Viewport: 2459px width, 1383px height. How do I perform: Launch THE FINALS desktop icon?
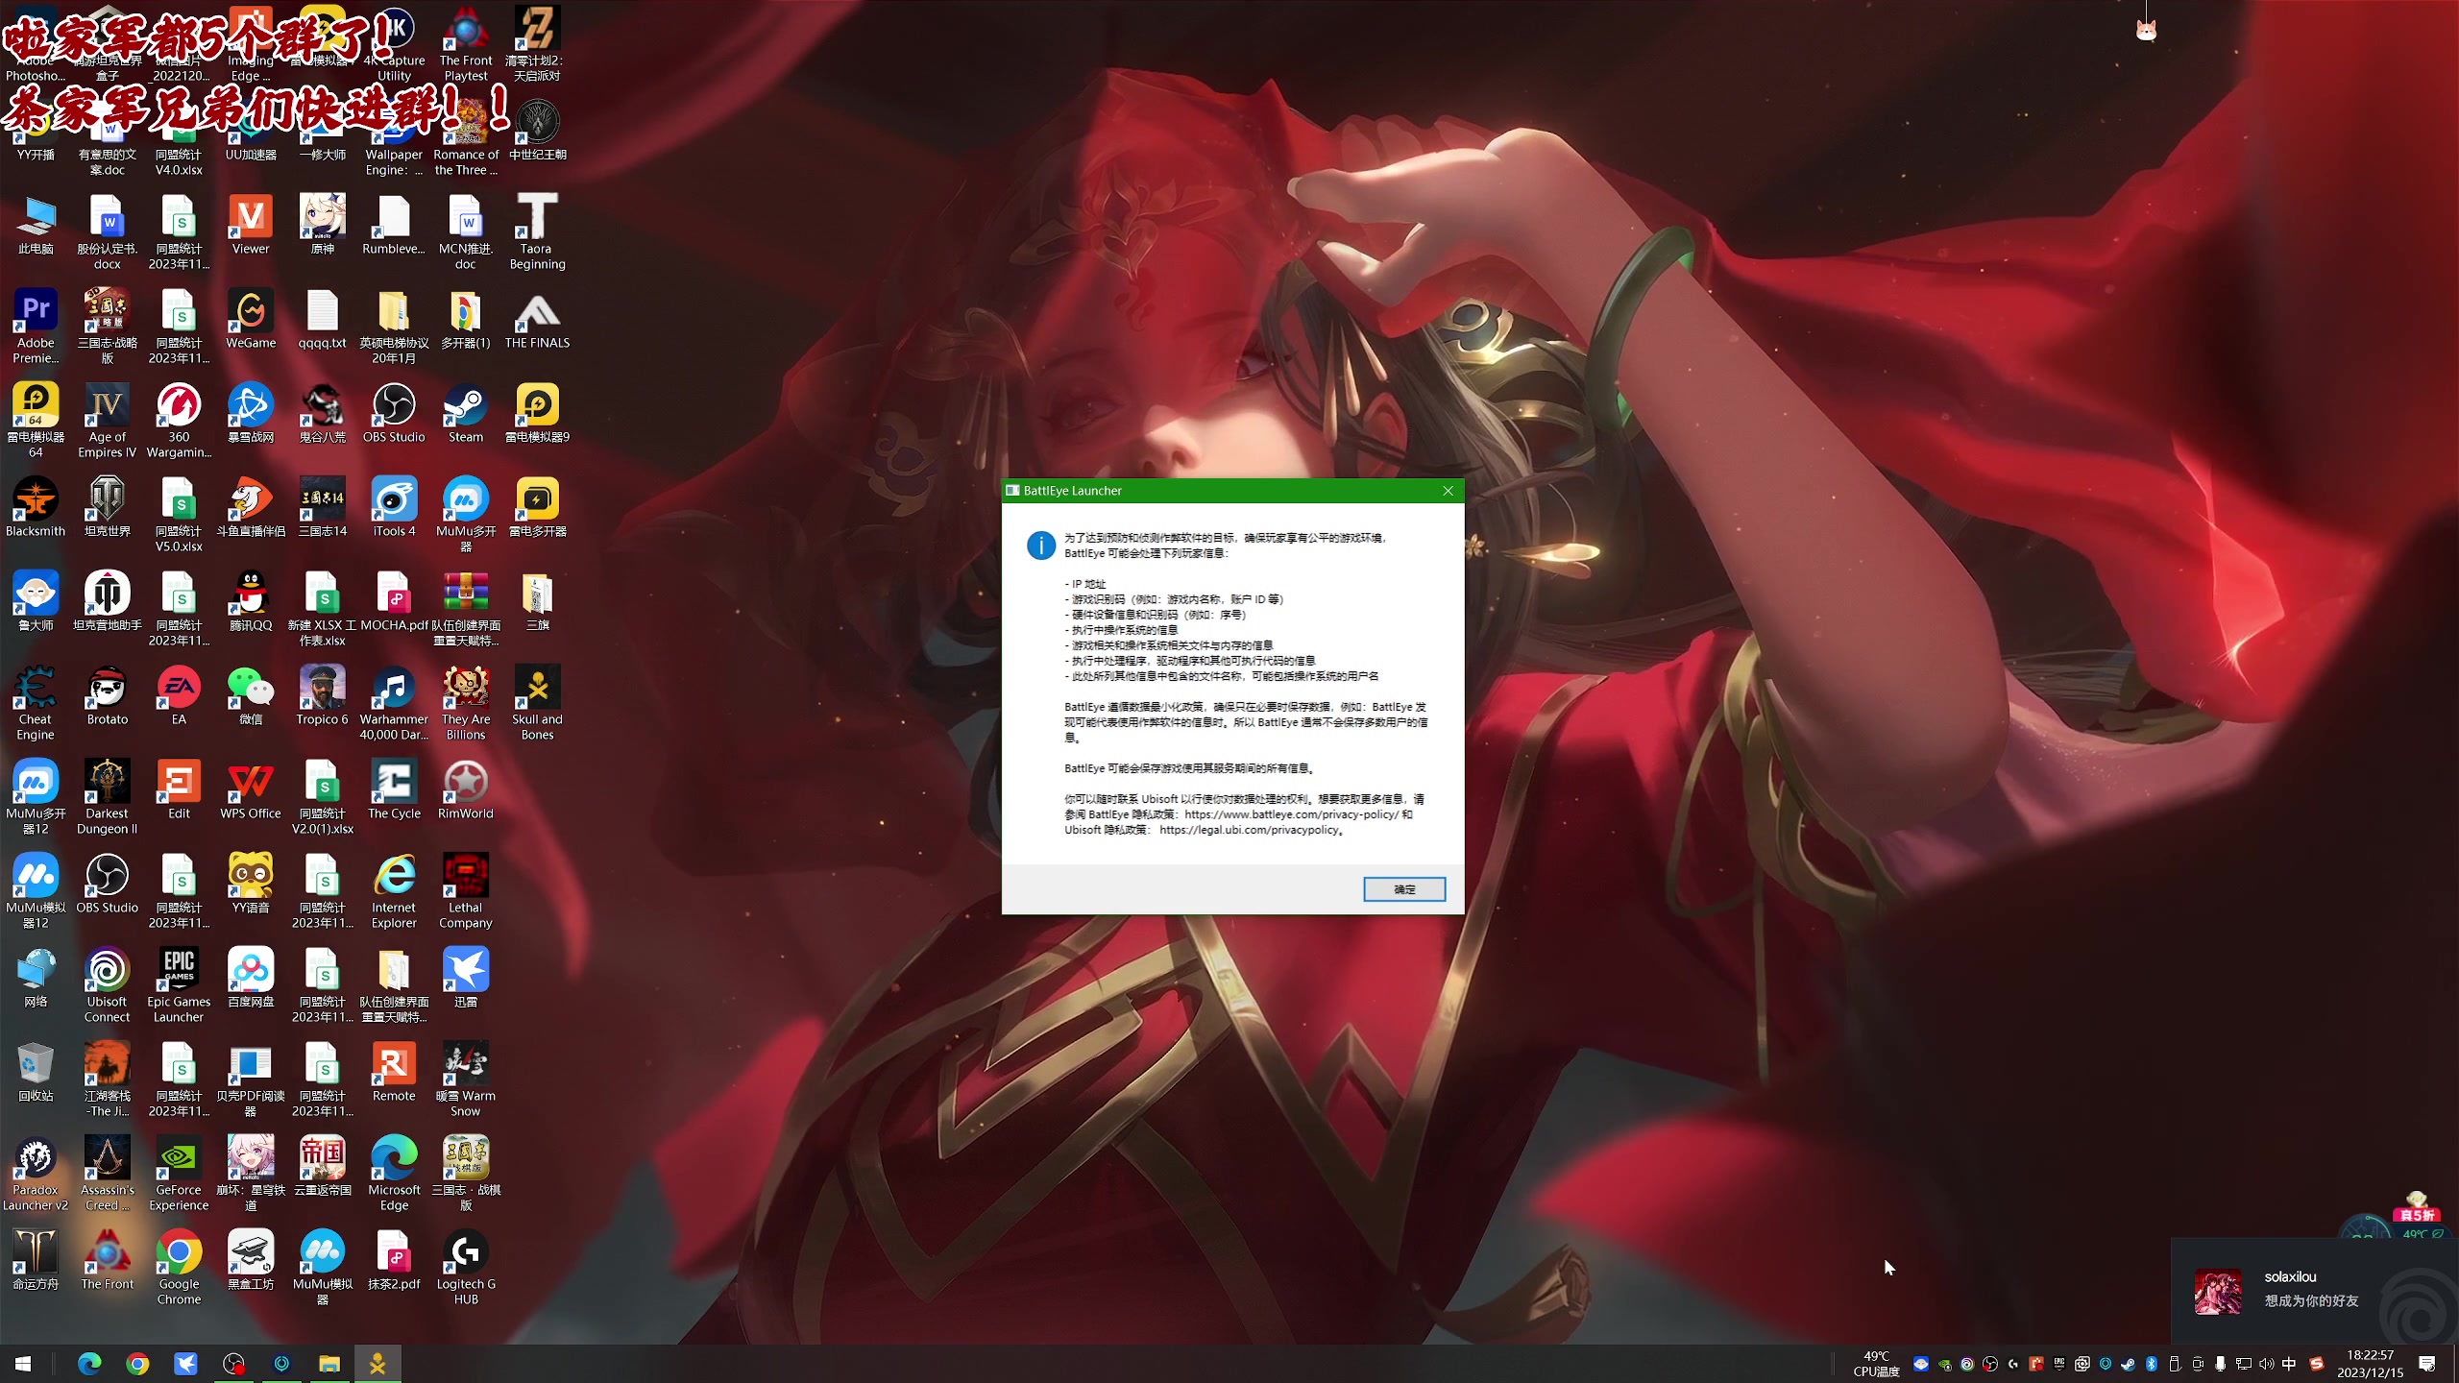click(x=537, y=320)
